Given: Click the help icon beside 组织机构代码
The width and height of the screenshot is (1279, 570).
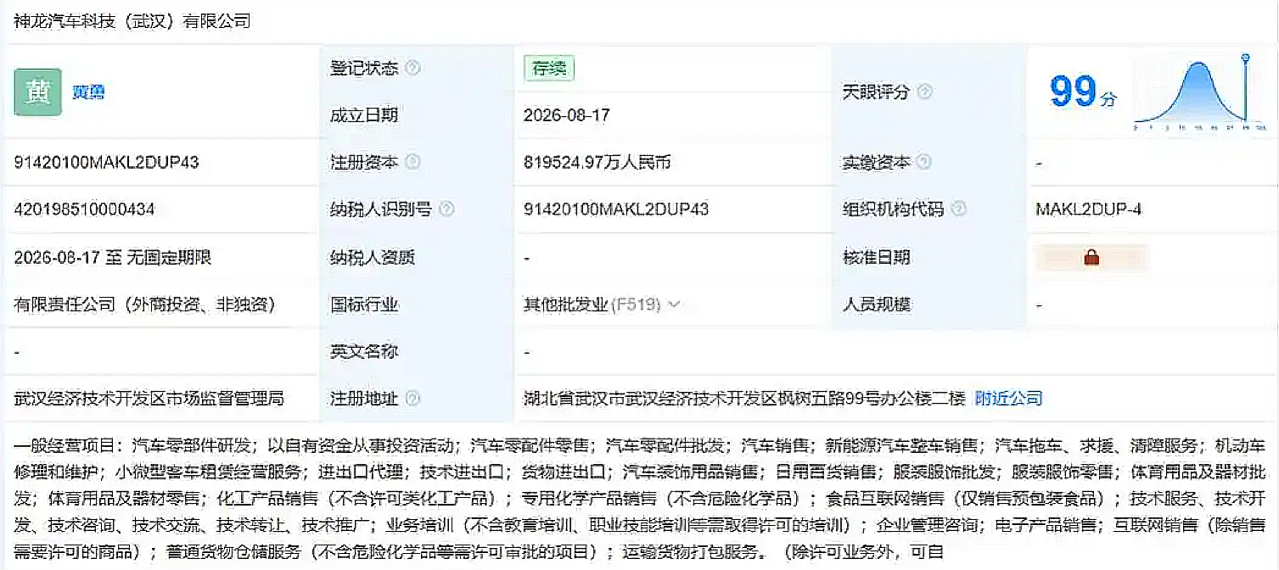Looking at the screenshot, I should (x=959, y=209).
